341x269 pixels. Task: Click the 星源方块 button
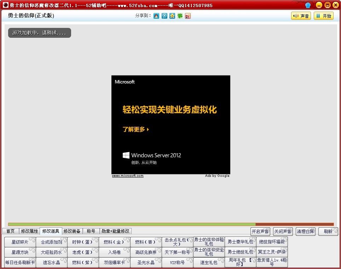click(20, 252)
